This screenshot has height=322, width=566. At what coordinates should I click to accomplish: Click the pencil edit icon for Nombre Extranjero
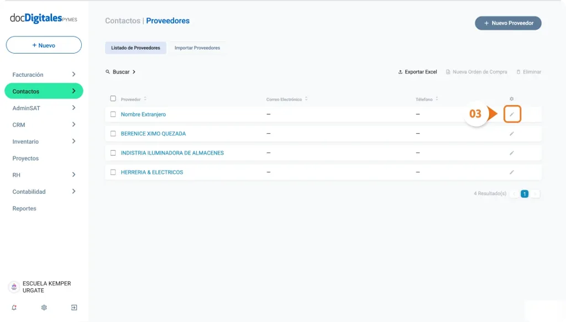click(512, 114)
